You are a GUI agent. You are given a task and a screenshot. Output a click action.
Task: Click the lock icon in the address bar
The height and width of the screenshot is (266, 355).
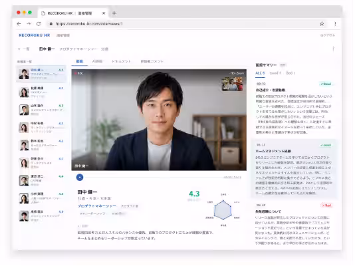[x=51, y=24]
